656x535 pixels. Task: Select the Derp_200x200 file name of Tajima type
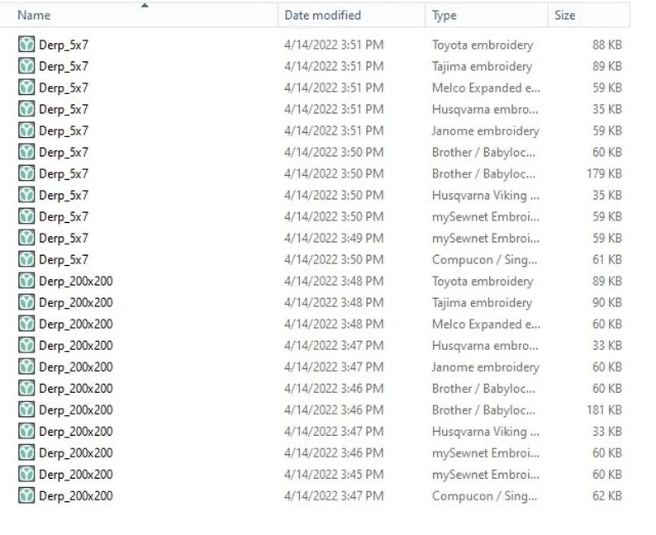pos(75,302)
